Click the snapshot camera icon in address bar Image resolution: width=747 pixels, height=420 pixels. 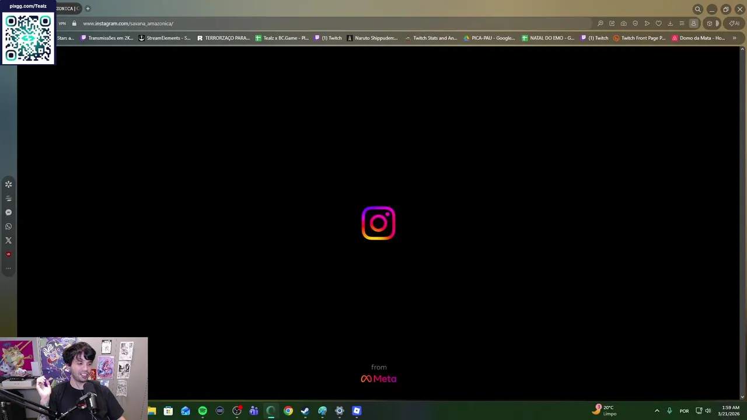tap(623, 23)
